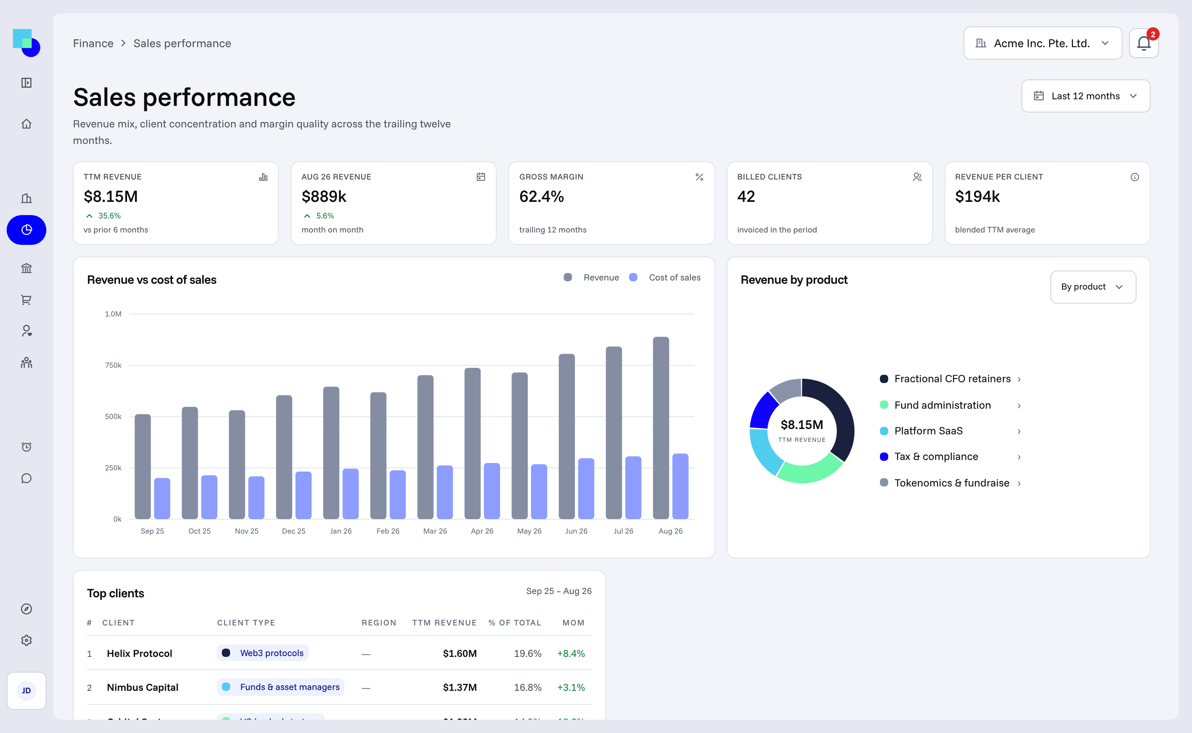Open the Home icon in sidebar
Image resolution: width=1192 pixels, height=733 pixels.
tap(26, 124)
